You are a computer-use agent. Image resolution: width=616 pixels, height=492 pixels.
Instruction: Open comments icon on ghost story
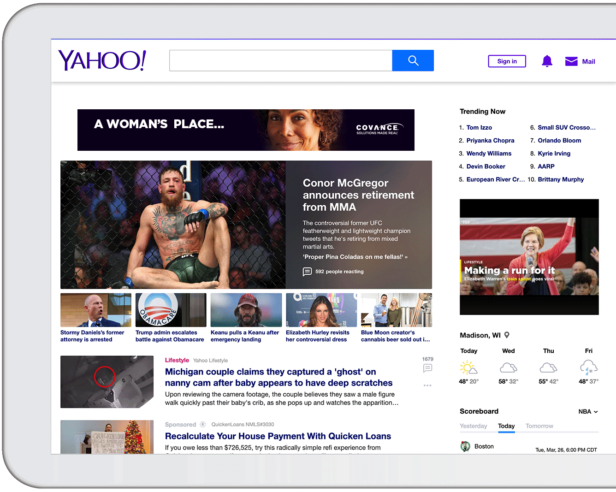pyautogui.click(x=427, y=368)
